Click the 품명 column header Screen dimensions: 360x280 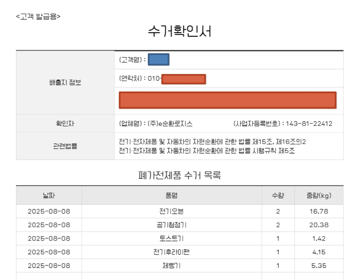[x=171, y=195]
